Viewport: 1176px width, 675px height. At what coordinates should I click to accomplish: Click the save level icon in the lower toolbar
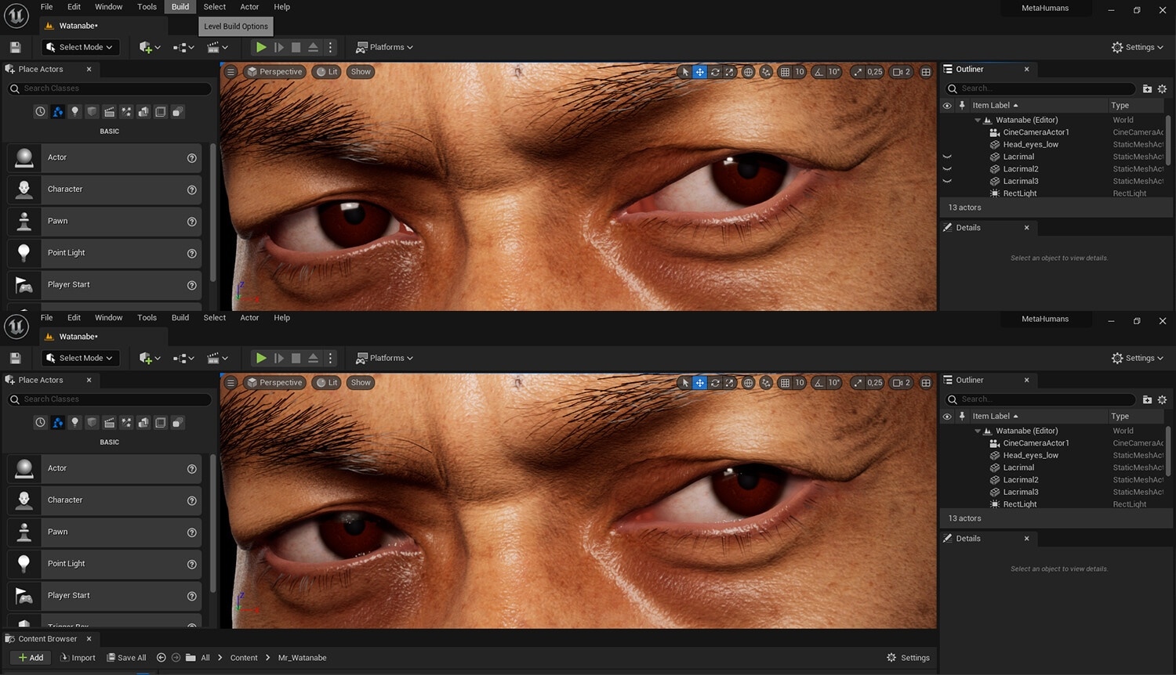[x=15, y=358]
